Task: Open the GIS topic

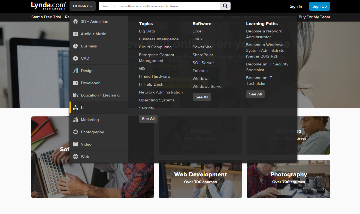Action: pyautogui.click(x=142, y=68)
